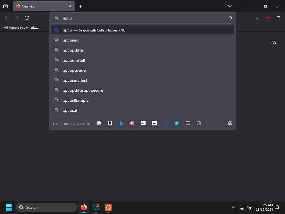
Task: Open Ubuntu app in taskbar
Action: click(x=108, y=207)
